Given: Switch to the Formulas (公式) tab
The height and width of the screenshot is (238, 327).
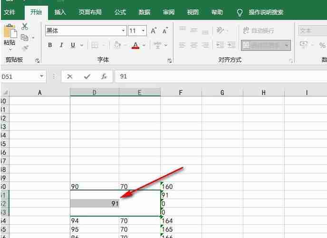Looking at the screenshot, I should click(120, 12).
